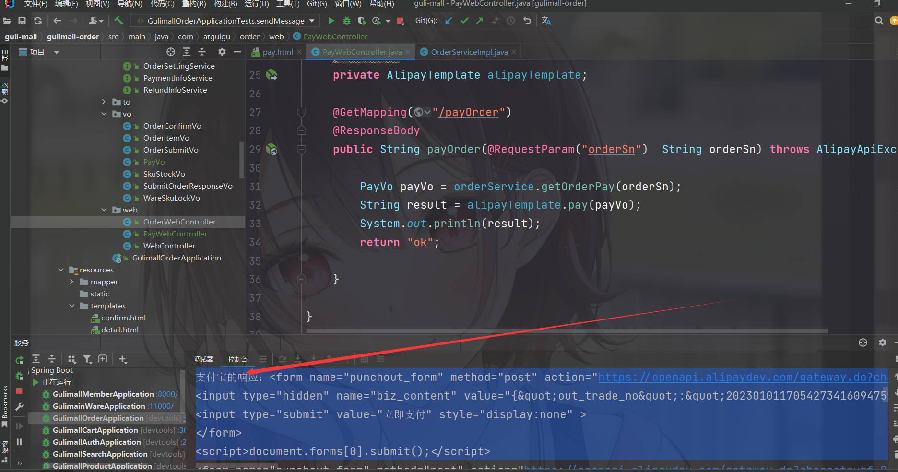Click the editor horizontal scrollbar
Viewport: 898px width, 472px height.
point(567,331)
